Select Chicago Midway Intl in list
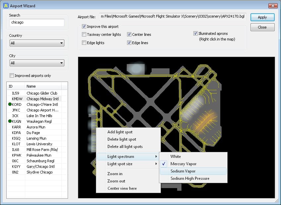This screenshot has height=205, width=281. (42, 99)
